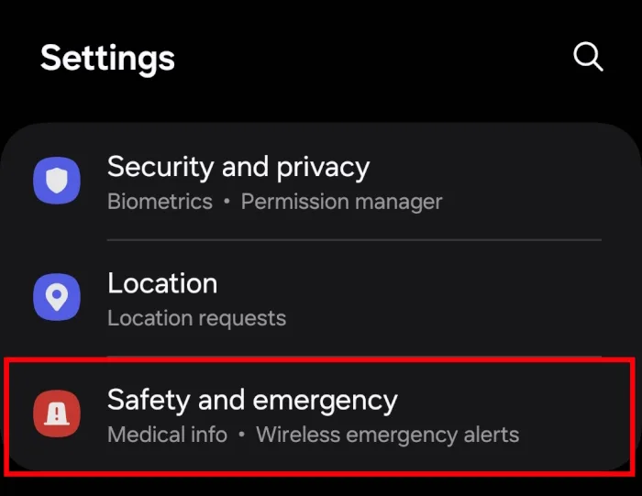Click the Settings page title
Screen dimensions: 642x496
[107, 59]
